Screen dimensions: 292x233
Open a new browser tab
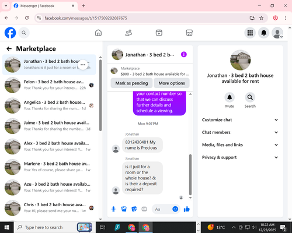(84, 6)
